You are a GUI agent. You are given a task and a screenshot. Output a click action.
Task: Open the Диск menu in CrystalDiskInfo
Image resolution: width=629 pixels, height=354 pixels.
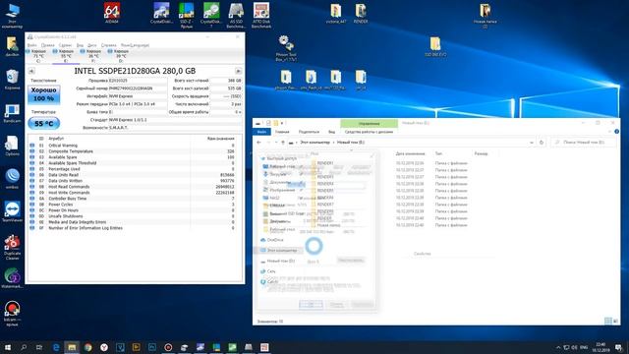(x=91, y=45)
